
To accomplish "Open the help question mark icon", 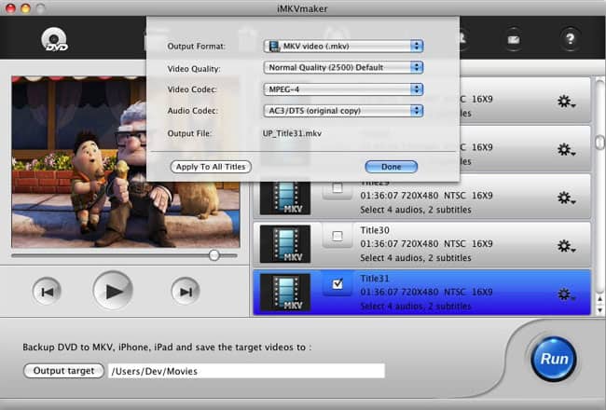I will tap(570, 38).
